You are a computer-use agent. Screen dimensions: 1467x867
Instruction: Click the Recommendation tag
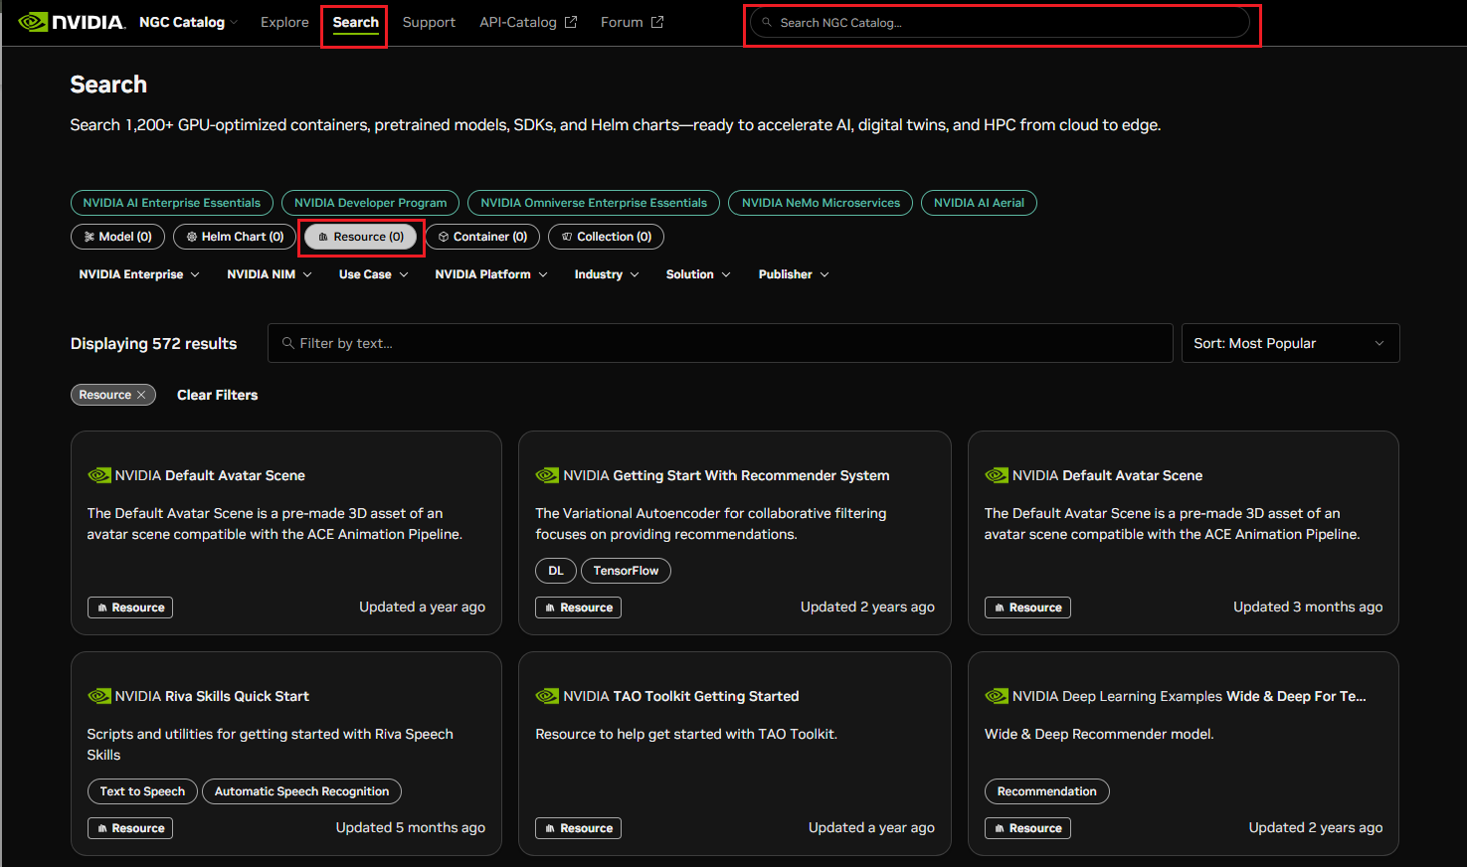pos(1046,791)
